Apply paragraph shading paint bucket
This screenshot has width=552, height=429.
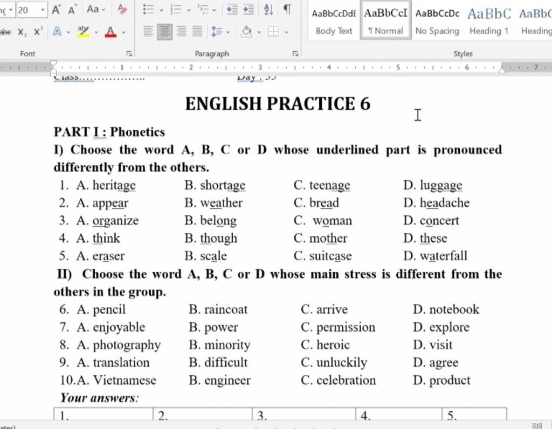click(x=246, y=32)
